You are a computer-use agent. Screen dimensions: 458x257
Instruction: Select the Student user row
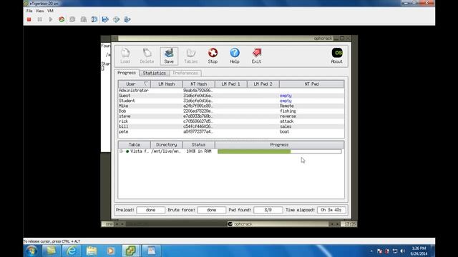click(x=231, y=101)
